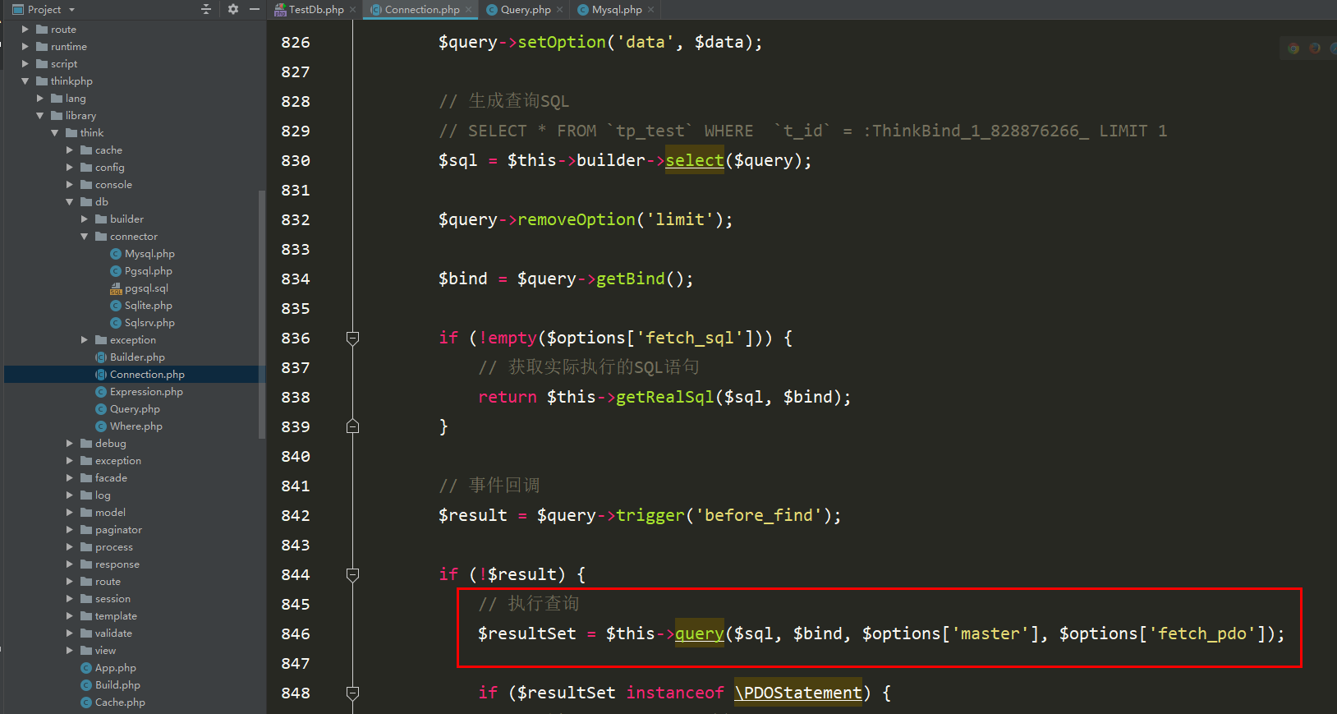Collapse the db folder
Screen dimensions: 1337x714
pos(69,202)
